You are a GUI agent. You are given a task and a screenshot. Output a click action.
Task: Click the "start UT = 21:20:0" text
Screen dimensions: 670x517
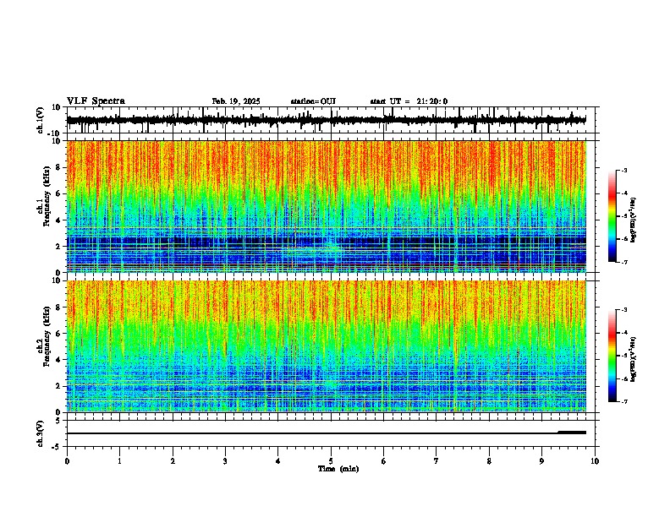point(409,101)
